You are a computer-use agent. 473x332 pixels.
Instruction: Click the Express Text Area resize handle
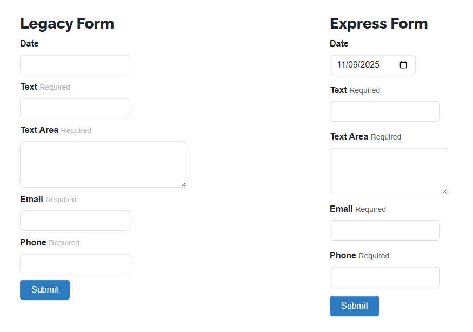tap(445, 191)
